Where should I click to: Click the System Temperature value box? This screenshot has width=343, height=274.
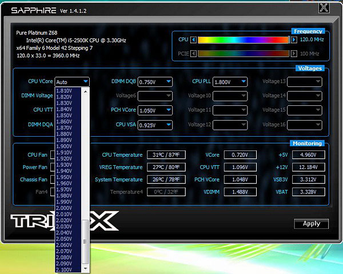[x=166, y=180]
